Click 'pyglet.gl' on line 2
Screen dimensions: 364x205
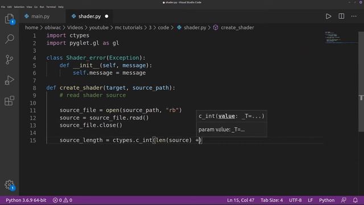point(84,43)
